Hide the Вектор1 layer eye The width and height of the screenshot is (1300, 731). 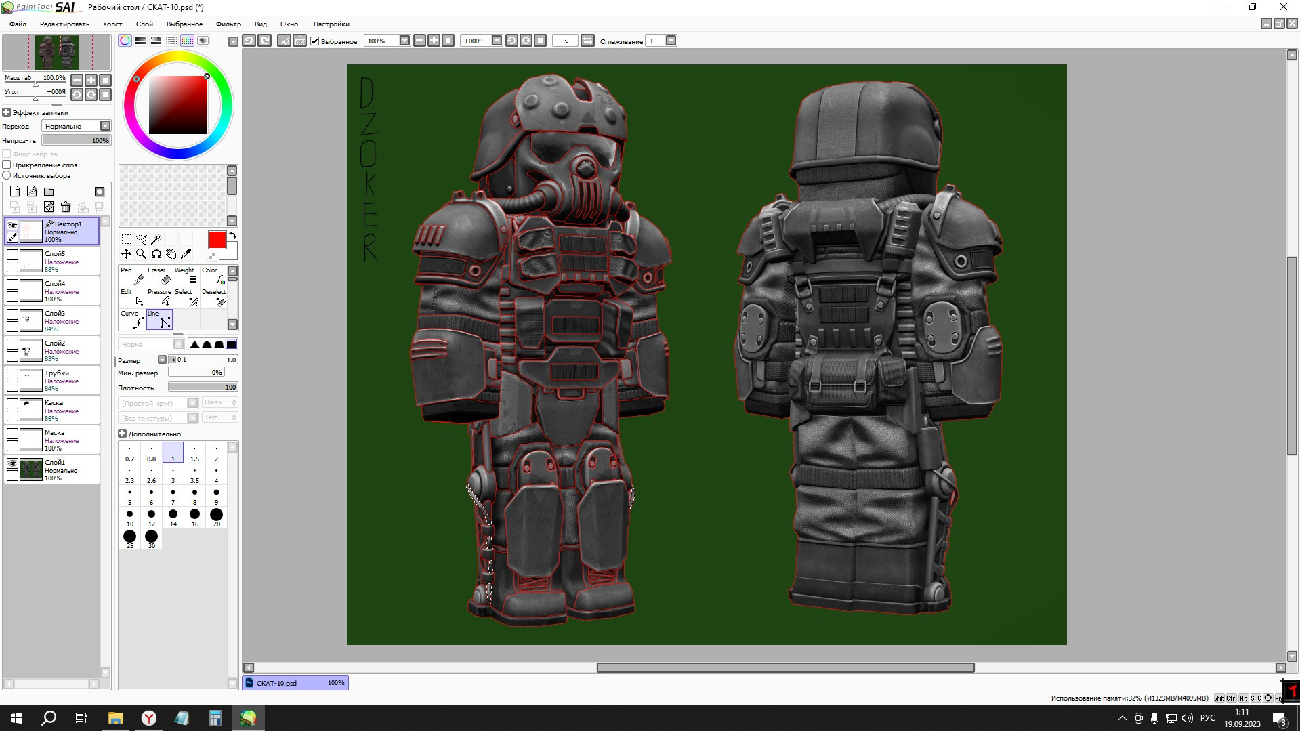(x=12, y=225)
